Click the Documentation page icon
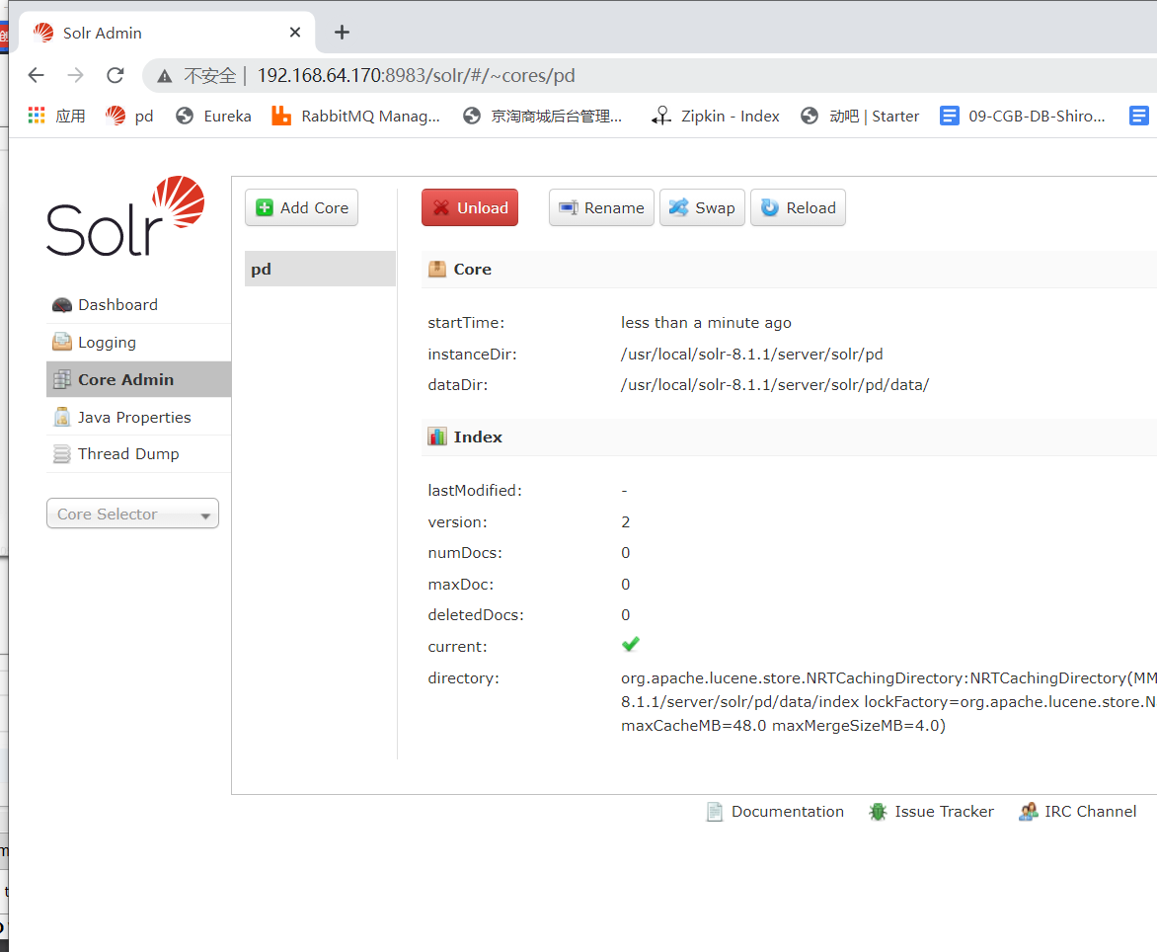 click(715, 812)
